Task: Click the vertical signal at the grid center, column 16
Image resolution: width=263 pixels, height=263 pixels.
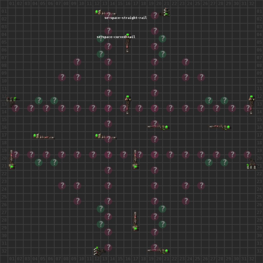Action: (127, 104)
